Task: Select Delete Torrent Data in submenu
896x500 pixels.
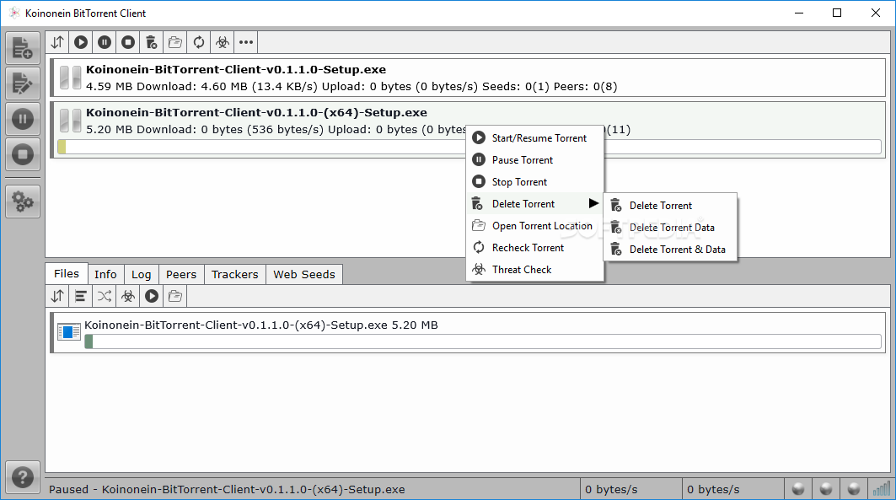Action: pyautogui.click(x=670, y=228)
